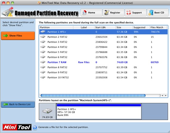Go Back to Device List
This screenshot has width=170, height=133.
(x=18, y=105)
